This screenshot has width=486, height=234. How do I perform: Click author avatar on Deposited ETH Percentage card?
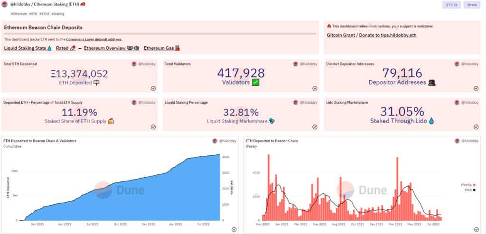(134, 102)
